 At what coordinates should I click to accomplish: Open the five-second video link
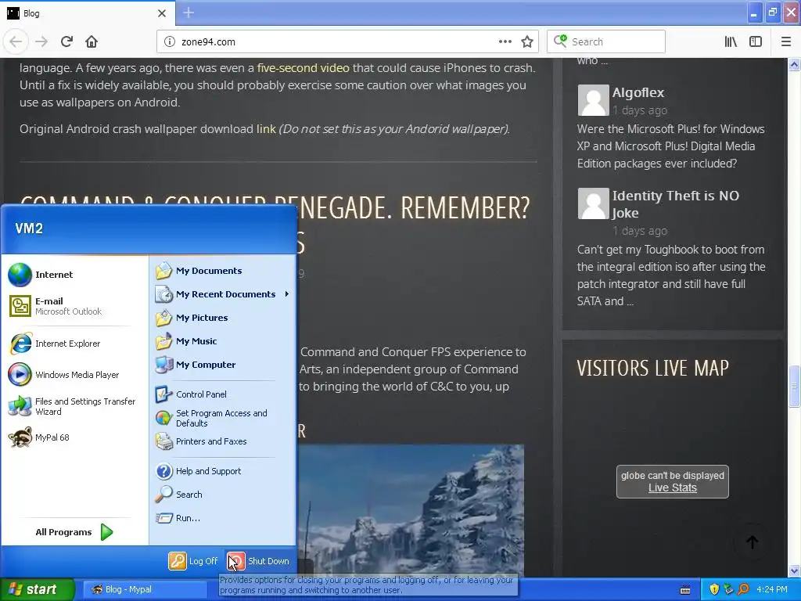point(303,67)
